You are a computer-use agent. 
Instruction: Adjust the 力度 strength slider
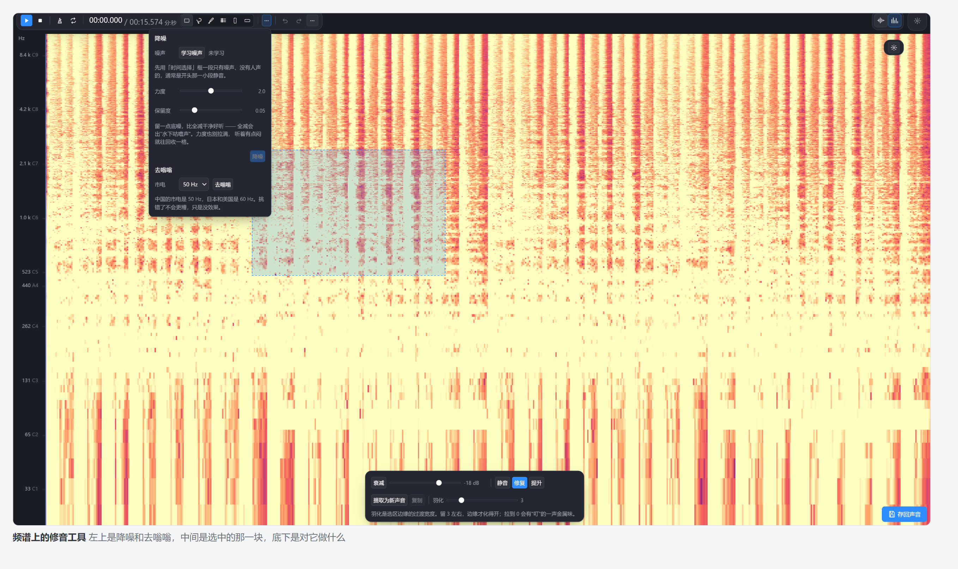[x=211, y=91]
